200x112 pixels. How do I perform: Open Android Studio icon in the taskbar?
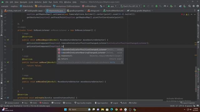126,110
